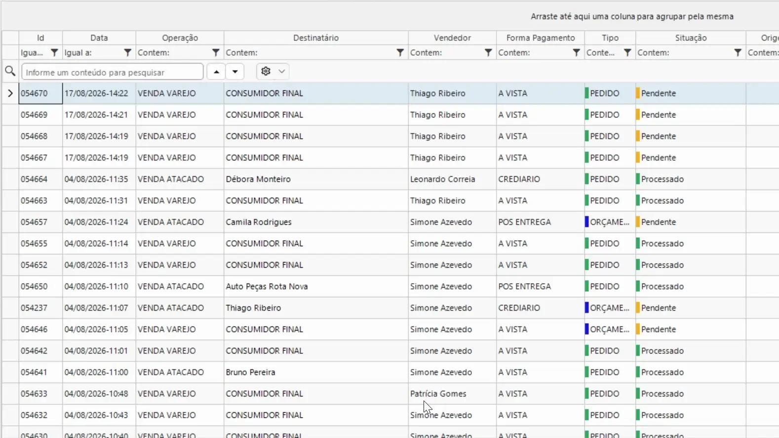
Task: Select order id 054641 cell
Action: (40, 372)
